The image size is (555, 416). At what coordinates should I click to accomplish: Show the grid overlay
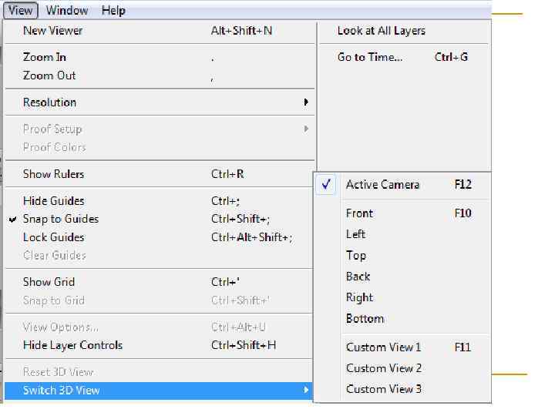tap(49, 282)
